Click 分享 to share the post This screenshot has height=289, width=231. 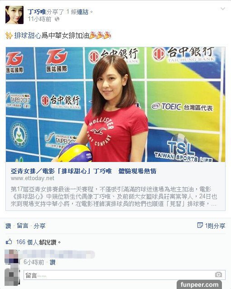pos(39,226)
